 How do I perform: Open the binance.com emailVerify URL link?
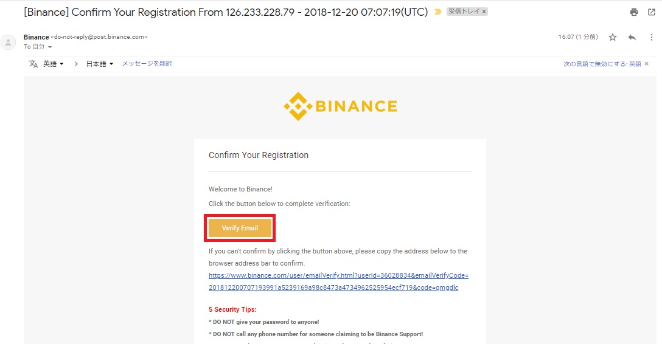[x=338, y=281]
